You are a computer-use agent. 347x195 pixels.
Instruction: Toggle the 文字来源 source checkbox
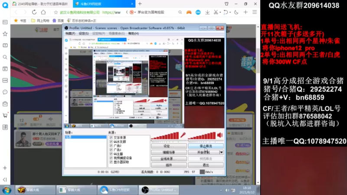point(111,137)
